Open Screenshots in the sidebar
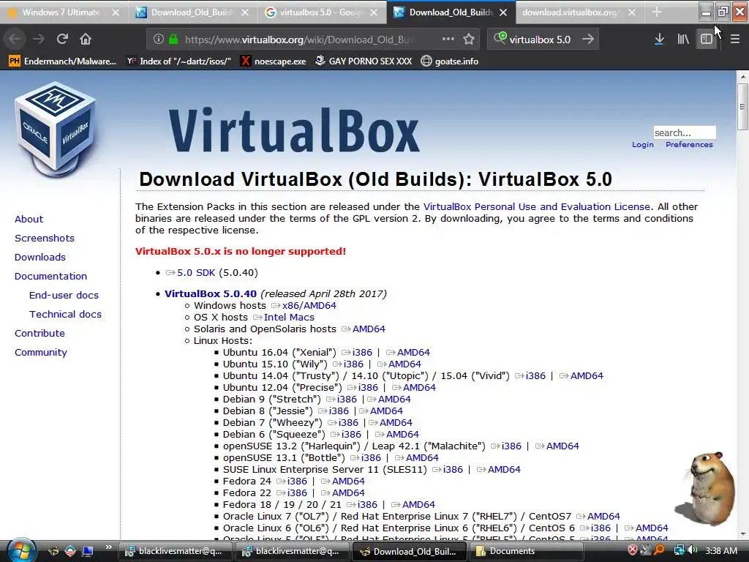Image resolution: width=749 pixels, height=562 pixels. pyautogui.click(x=45, y=238)
